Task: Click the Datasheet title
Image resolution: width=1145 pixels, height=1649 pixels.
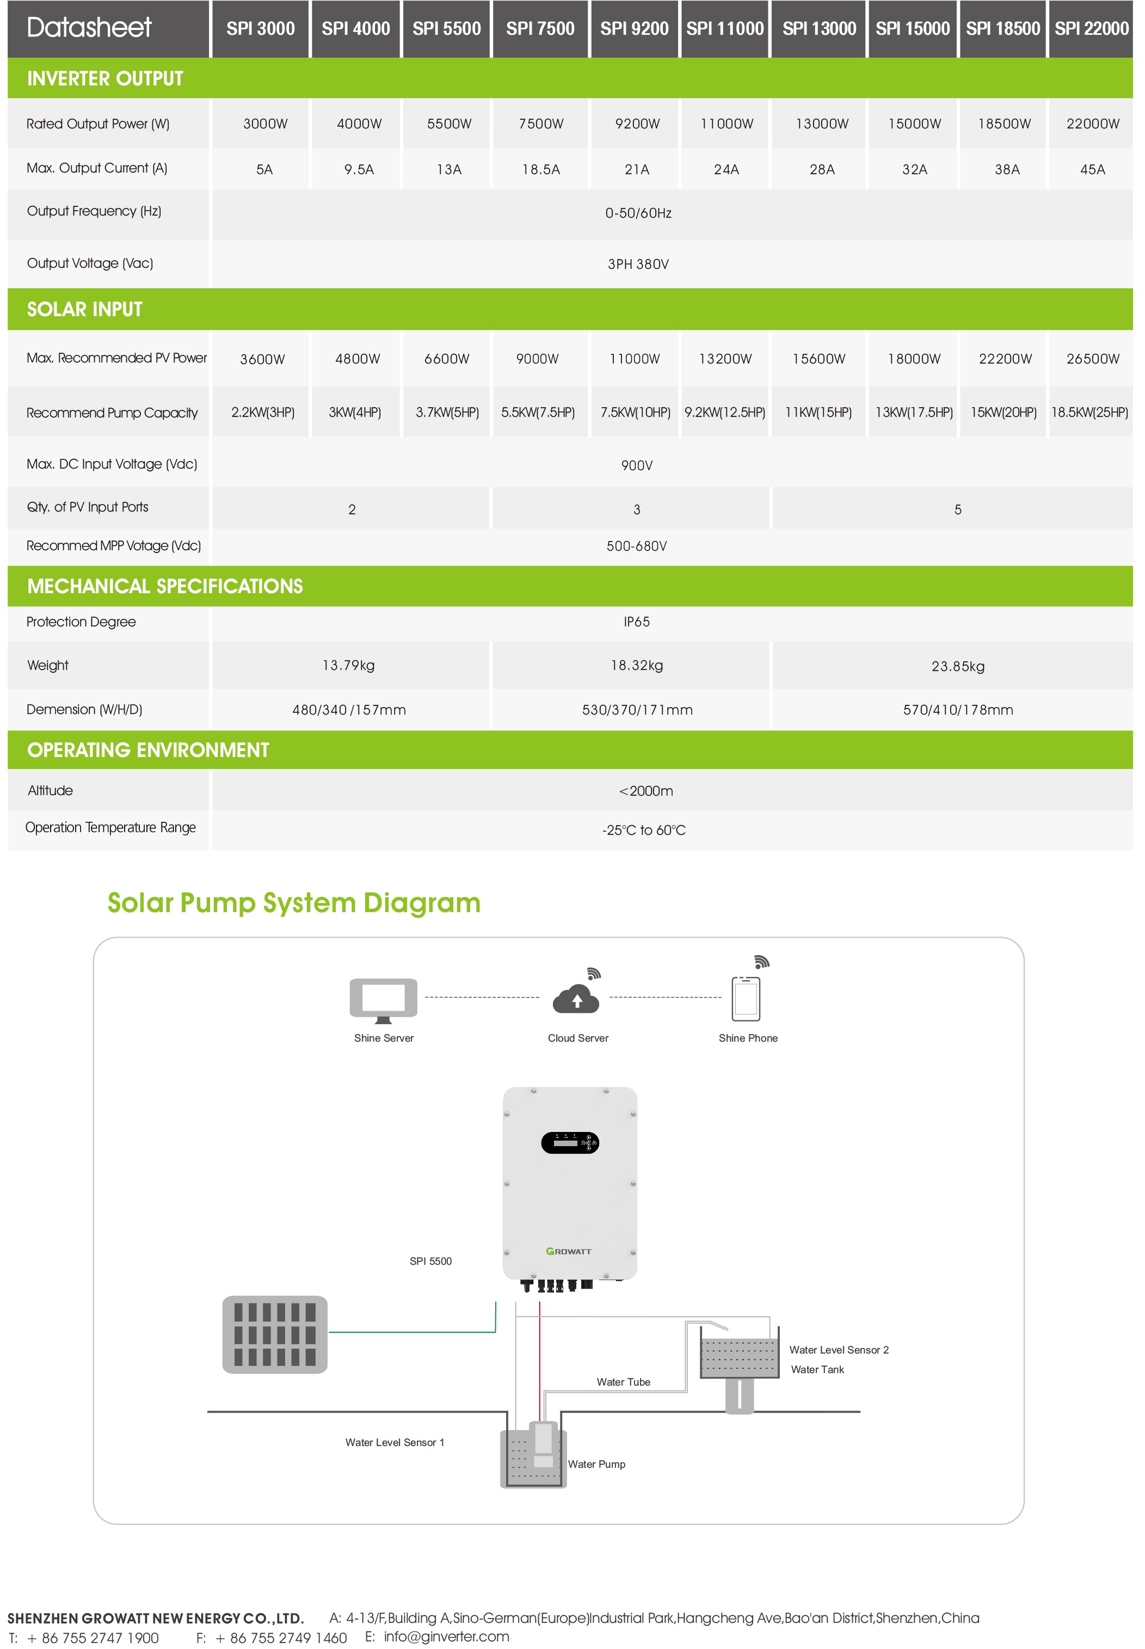Action: [x=89, y=27]
